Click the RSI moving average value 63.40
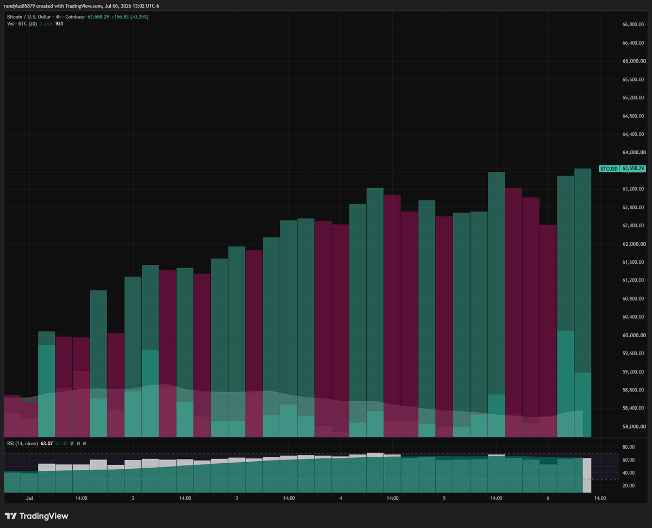The width and height of the screenshot is (652, 528). (61, 444)
